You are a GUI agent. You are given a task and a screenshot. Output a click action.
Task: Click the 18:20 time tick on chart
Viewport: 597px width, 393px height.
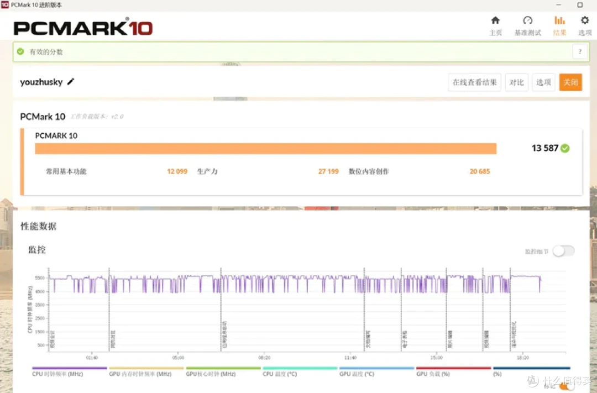point(523,358)
